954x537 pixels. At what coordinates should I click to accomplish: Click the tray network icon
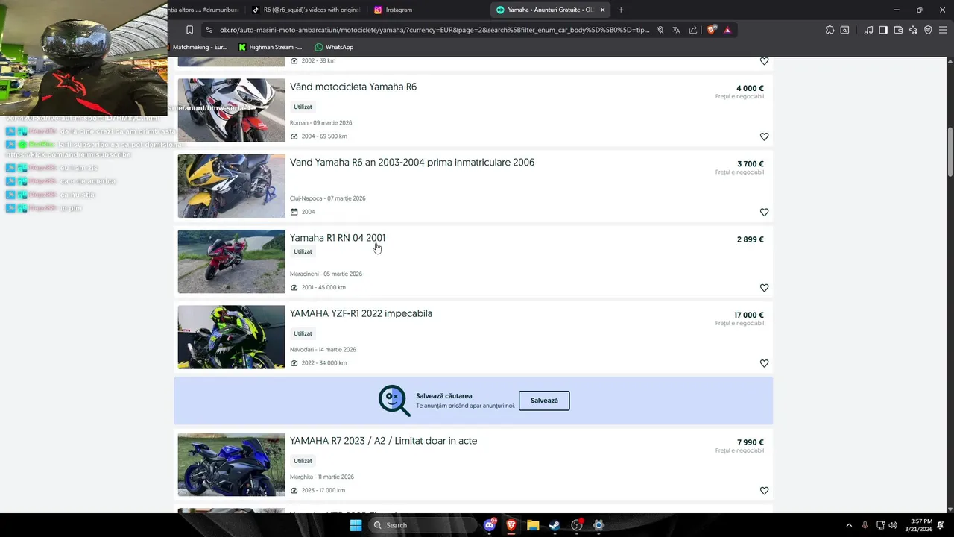pyautogui.click(x=880, y=525)
